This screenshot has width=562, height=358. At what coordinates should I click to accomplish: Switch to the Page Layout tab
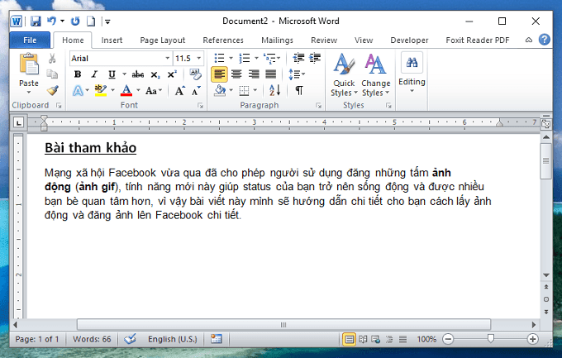pyautogui.click(x=162, y=41)
